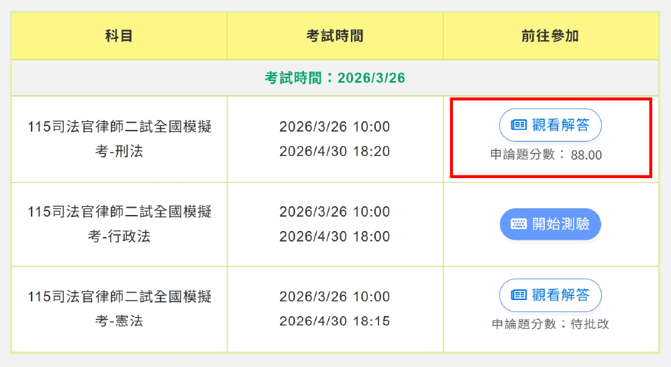This screenshot has height=367, width=671.
Task: Click the 憲法 row's 2026/3/26 10:00 start time
Action: coord(335,297)
